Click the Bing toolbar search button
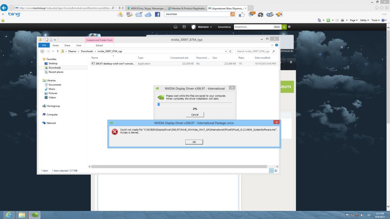Image resolution: width=390 pixels, height=219 pixels. click(x=232, y=14)
